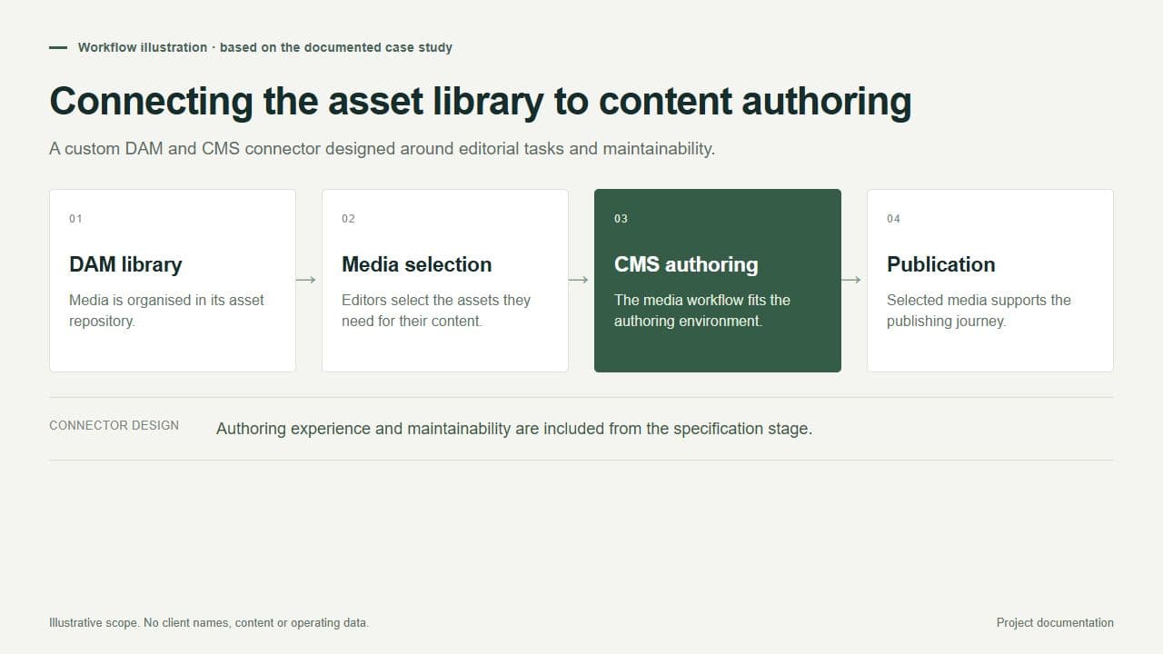Screen dimensions: 1163x654
Task: Click the subtitle about custom DAM and CMS connector
Action: tap(382, 148)
